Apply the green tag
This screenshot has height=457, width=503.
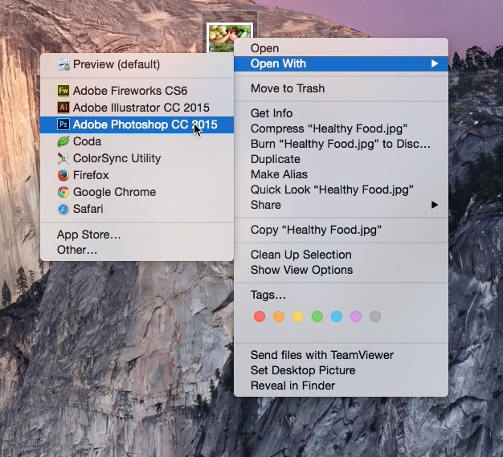317,316
